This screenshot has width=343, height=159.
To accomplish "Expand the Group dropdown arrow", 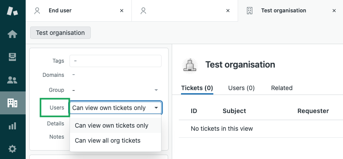I will [x=156, y=90].
